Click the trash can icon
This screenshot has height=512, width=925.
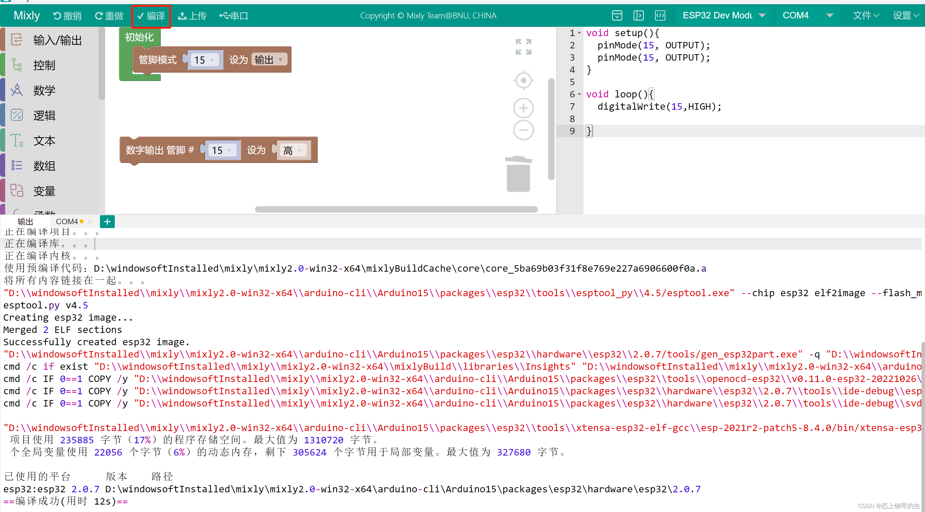518,175
